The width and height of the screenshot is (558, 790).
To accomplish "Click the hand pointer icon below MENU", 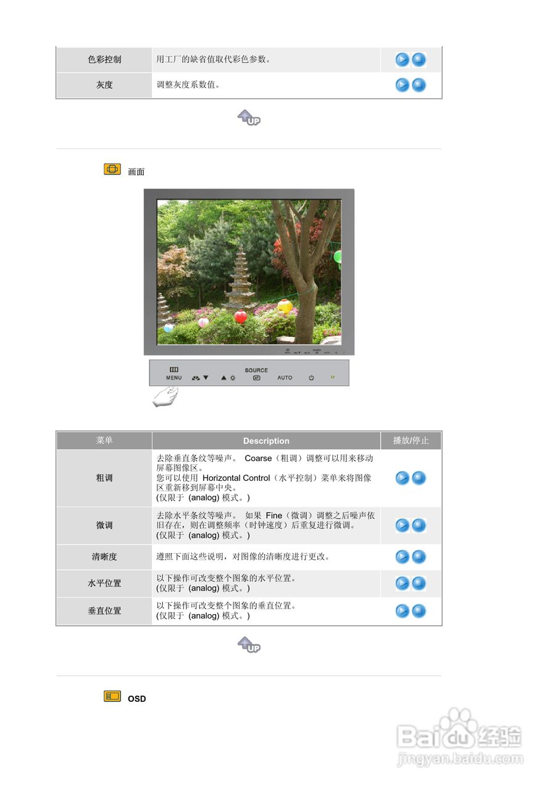I will click(165, 396).
